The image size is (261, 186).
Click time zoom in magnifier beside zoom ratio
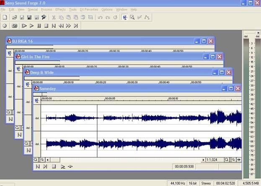pos(226,160)
